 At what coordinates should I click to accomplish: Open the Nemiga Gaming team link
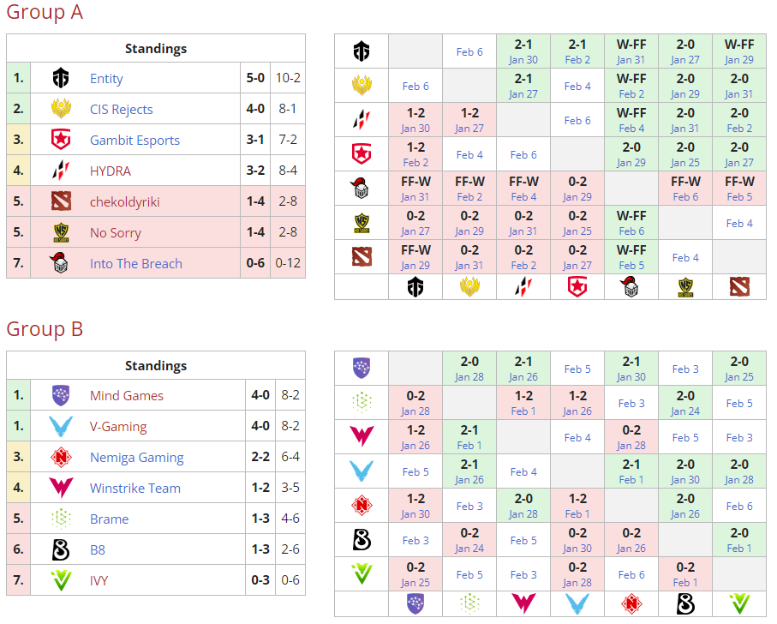[x=136, y=458]
